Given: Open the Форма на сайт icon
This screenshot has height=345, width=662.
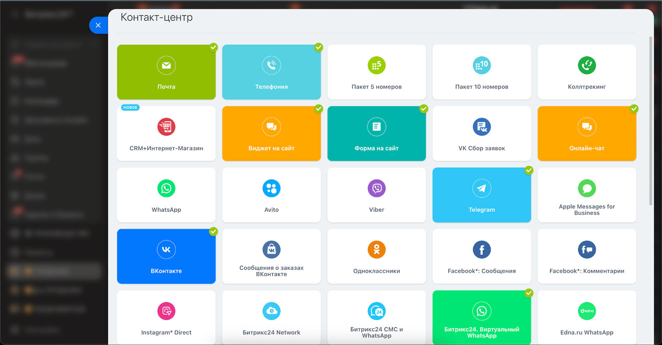Looking at the screenshot, I should tap(377, 127).
